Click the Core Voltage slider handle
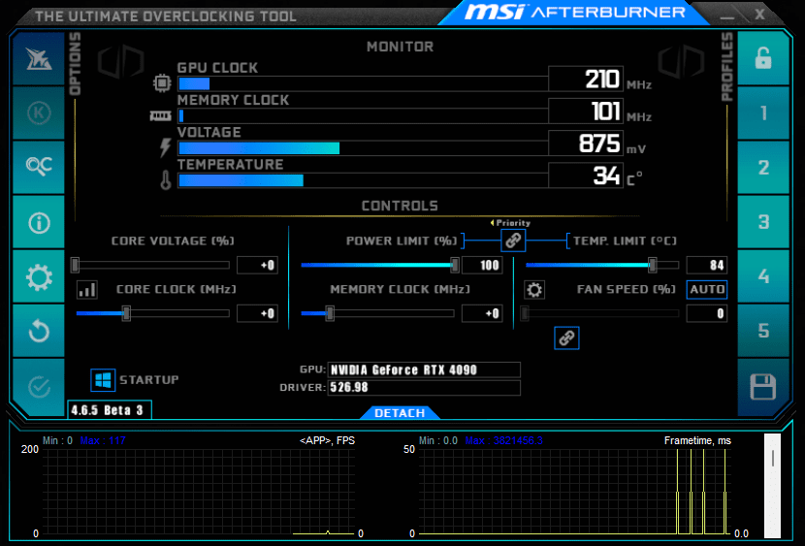 coord(75,265)
